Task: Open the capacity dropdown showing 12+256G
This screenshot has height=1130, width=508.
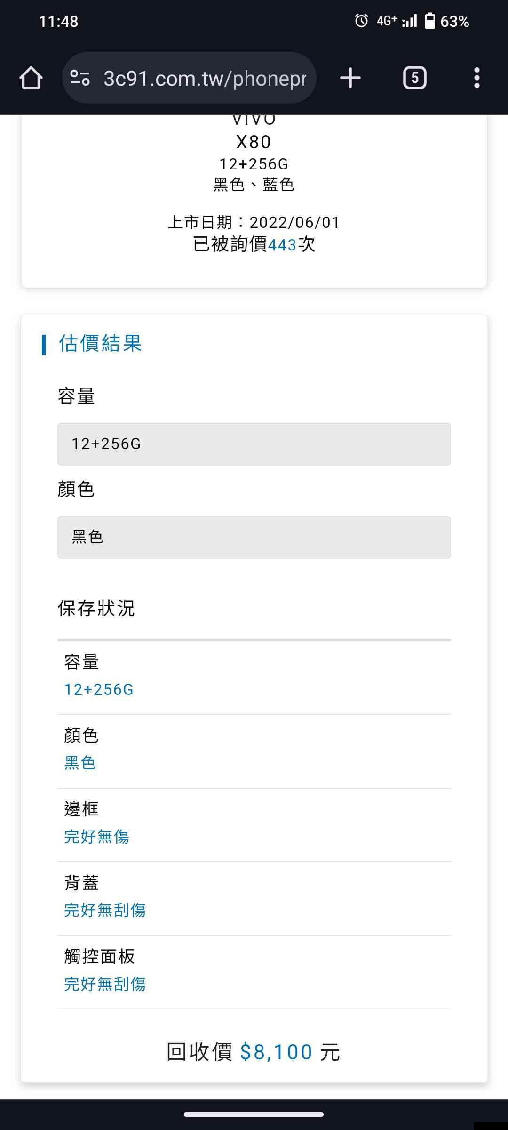Action: click(x=254, y=444)
